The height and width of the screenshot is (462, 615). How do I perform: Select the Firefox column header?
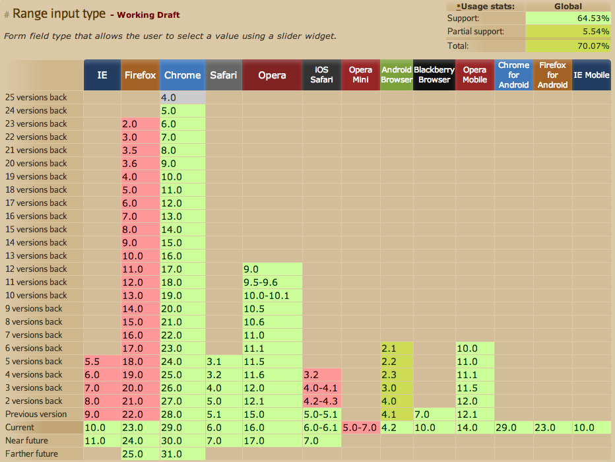[141, 75]
